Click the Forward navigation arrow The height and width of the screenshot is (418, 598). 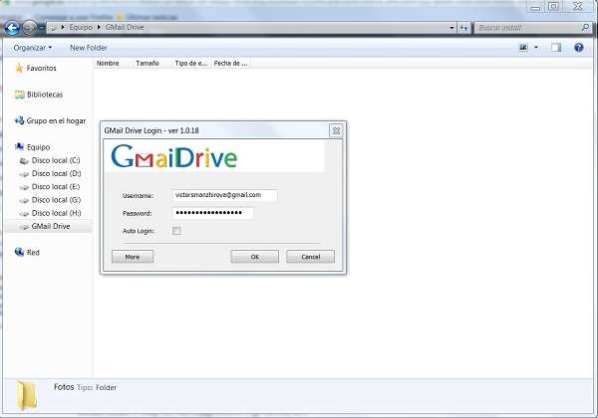coord(29,28)
